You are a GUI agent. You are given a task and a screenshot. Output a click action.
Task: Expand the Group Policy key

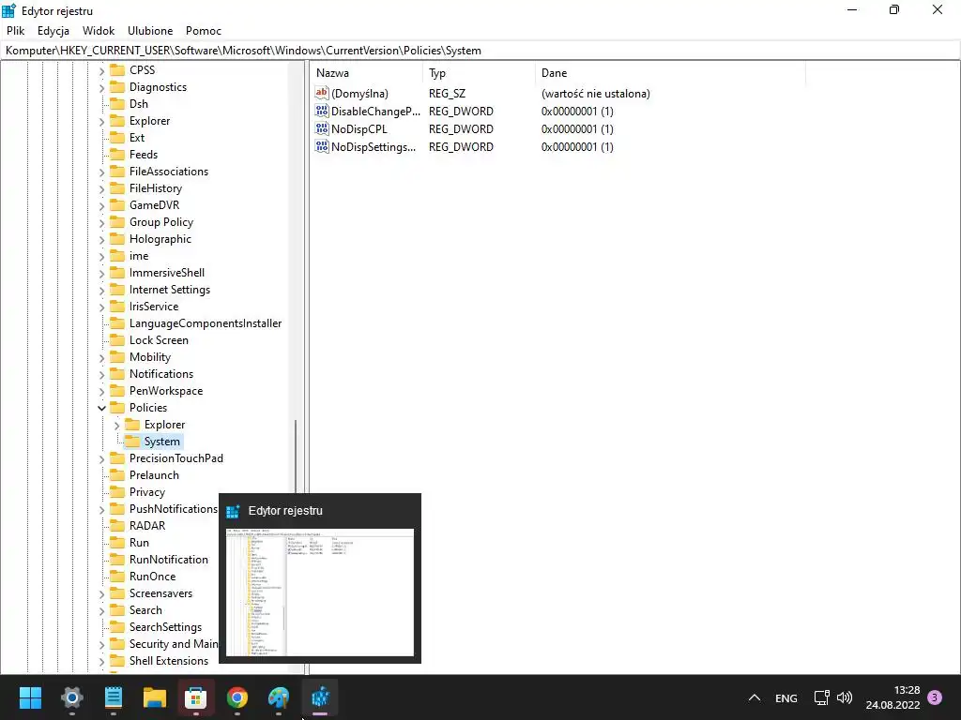tap(101, 223)
